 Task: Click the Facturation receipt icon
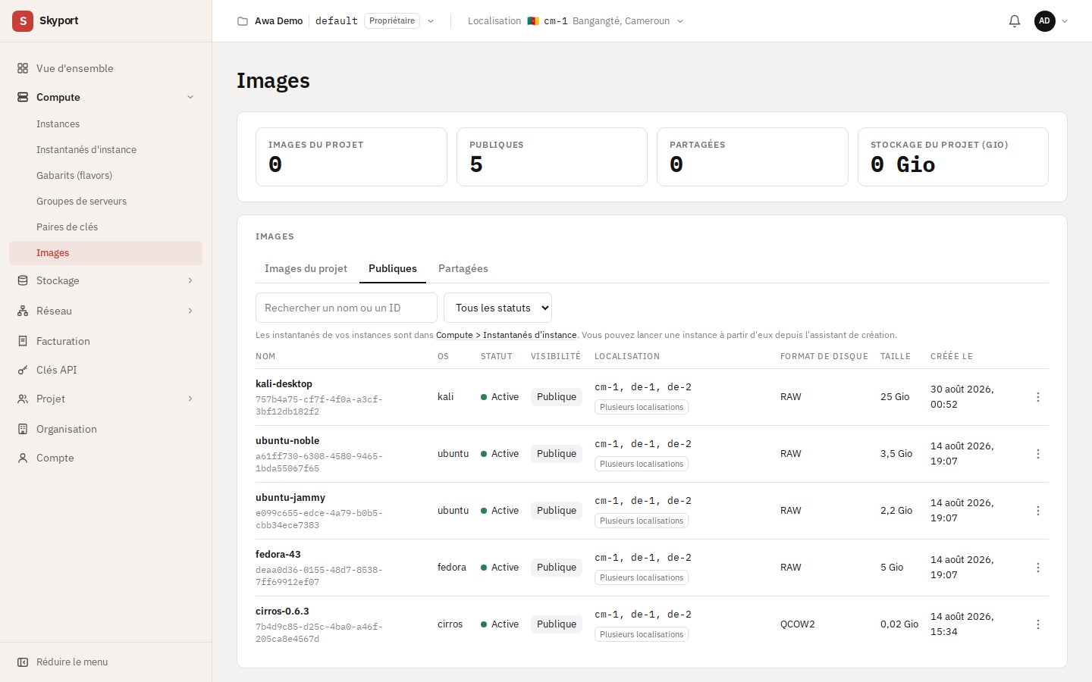tap(23, 341)
